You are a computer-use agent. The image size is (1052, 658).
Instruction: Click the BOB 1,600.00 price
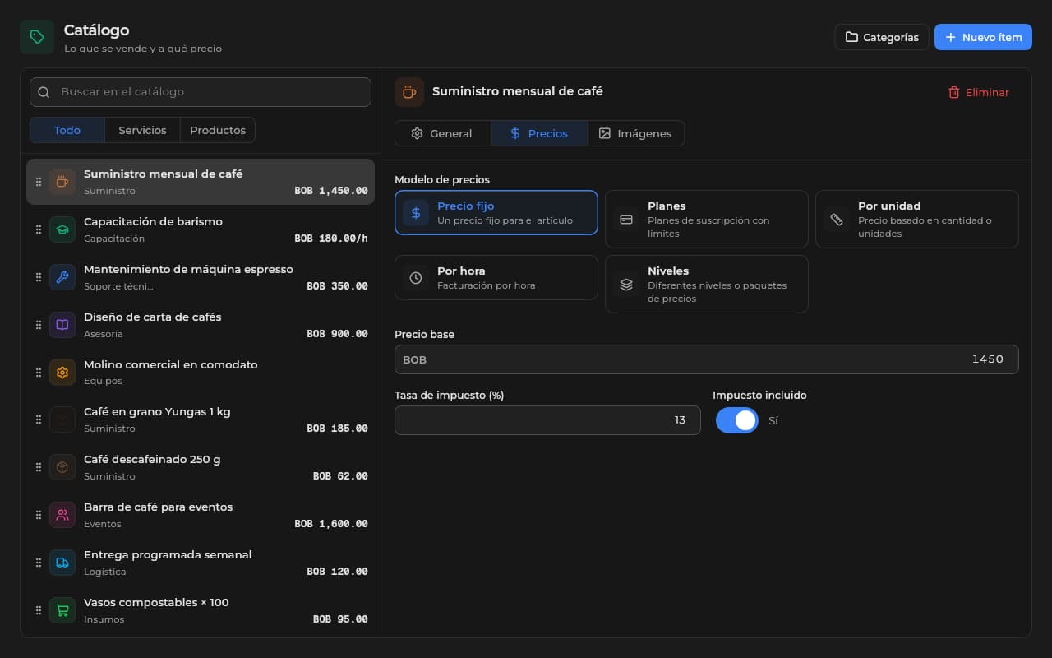coord(331,524)
